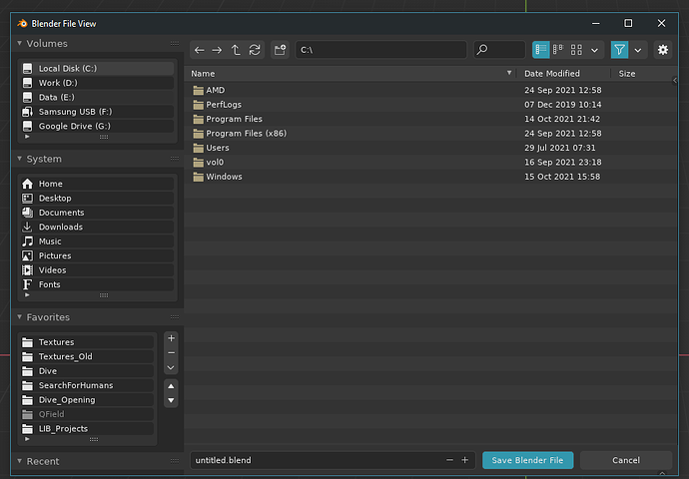Sort files by Name column
Image resolution: width=689 pixels, height=479 pixels.
[351, 74]
